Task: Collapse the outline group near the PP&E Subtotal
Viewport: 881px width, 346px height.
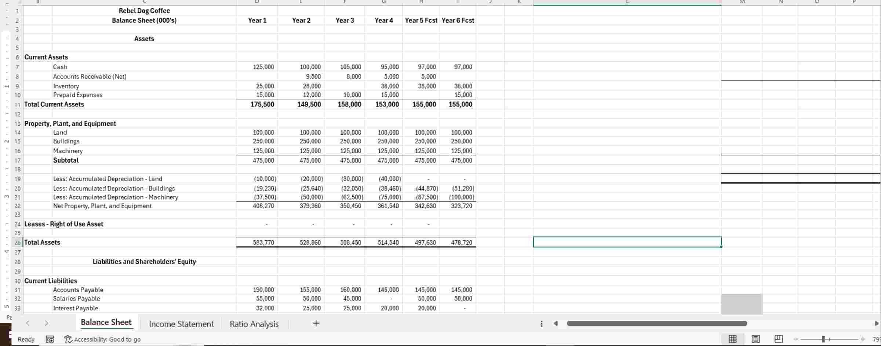Action: coord(7,169)
